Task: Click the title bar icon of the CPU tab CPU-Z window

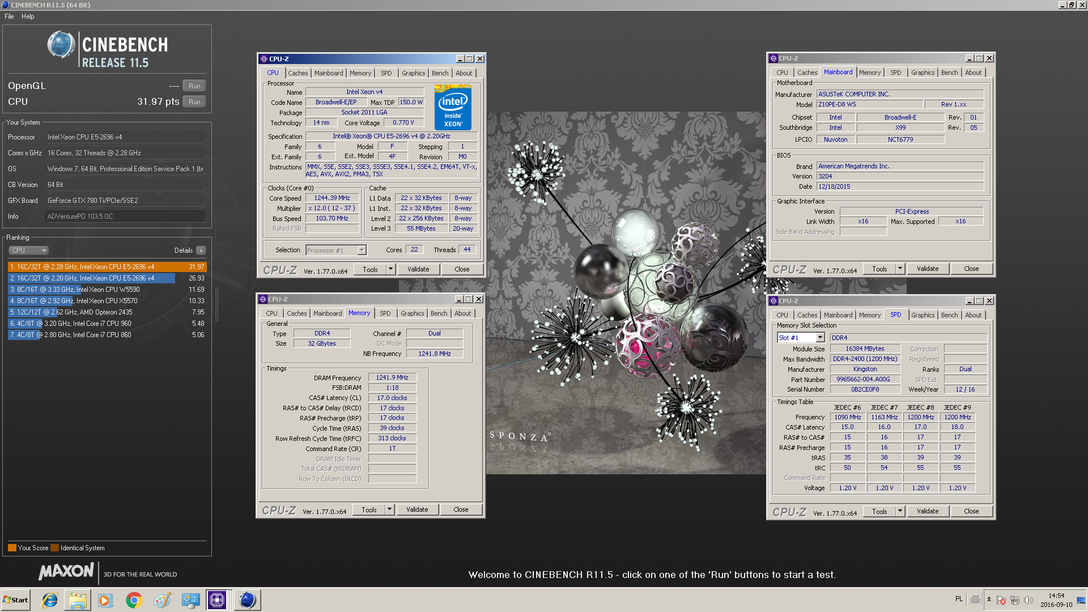Action: (x=264, y=59)
